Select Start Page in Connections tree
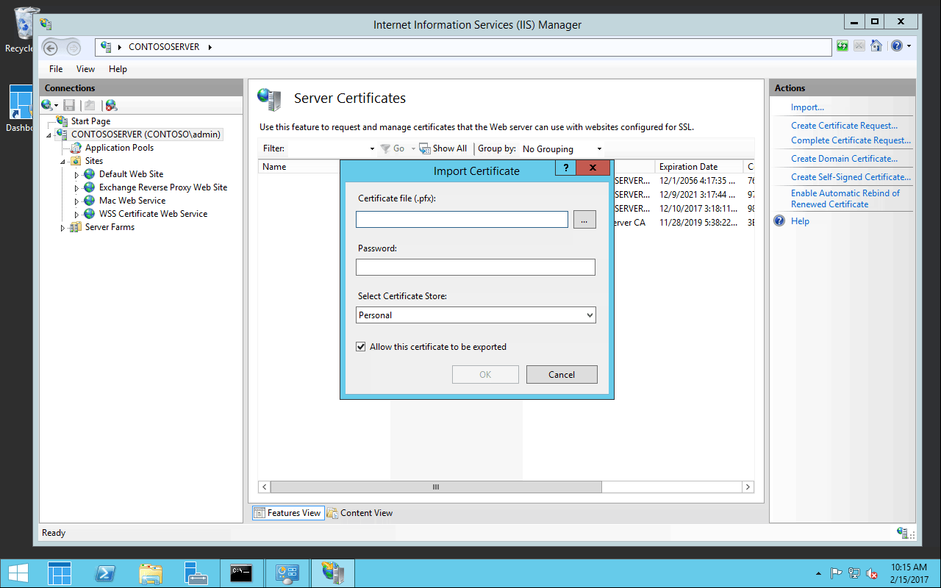The width and height of the screenshot is (941, 588). 90,121
